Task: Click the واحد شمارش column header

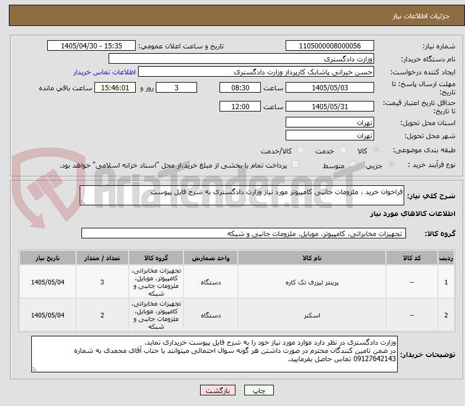Action: pyautogui.click(x=211, y=258)
